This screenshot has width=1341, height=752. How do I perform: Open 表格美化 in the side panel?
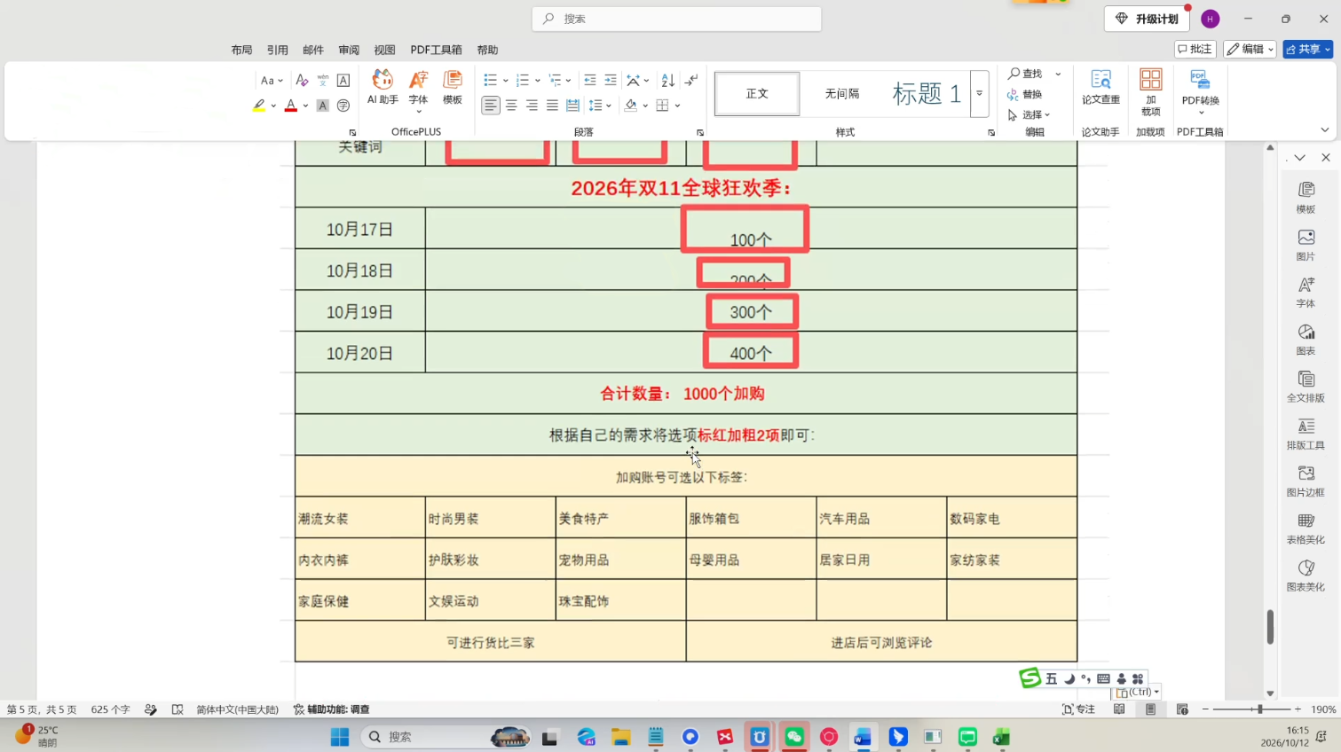point(1306,529)
